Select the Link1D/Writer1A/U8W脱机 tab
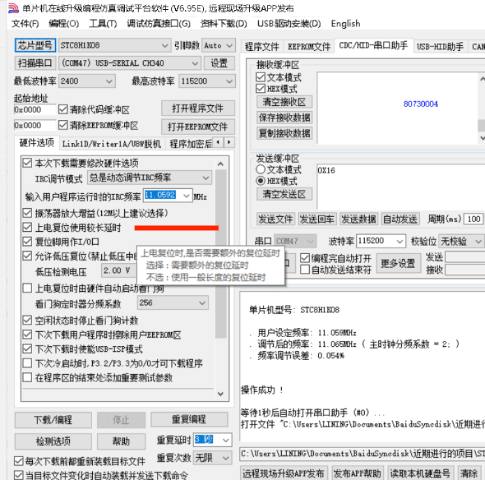This screenshot has width=485, height=480. 112,144
